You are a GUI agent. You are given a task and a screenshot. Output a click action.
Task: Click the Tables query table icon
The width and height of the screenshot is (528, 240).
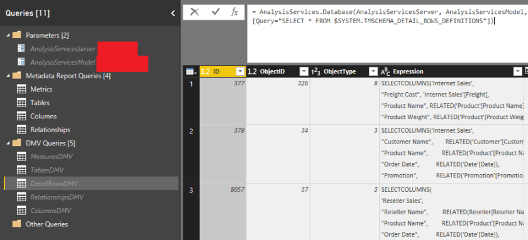click(x=21, y=103)
